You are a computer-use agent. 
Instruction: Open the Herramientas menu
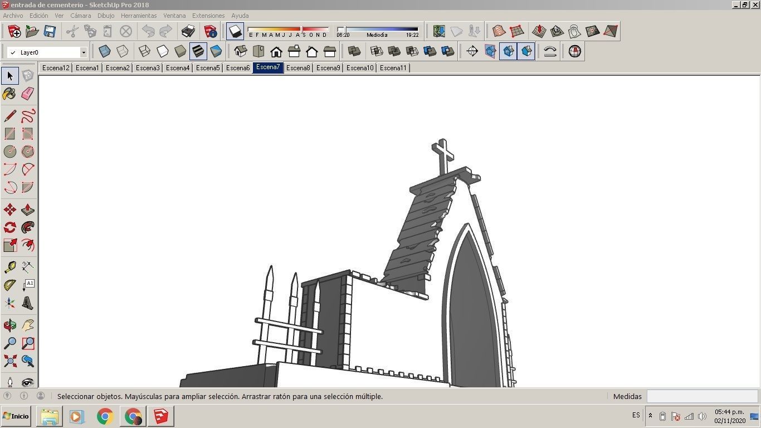139,16
